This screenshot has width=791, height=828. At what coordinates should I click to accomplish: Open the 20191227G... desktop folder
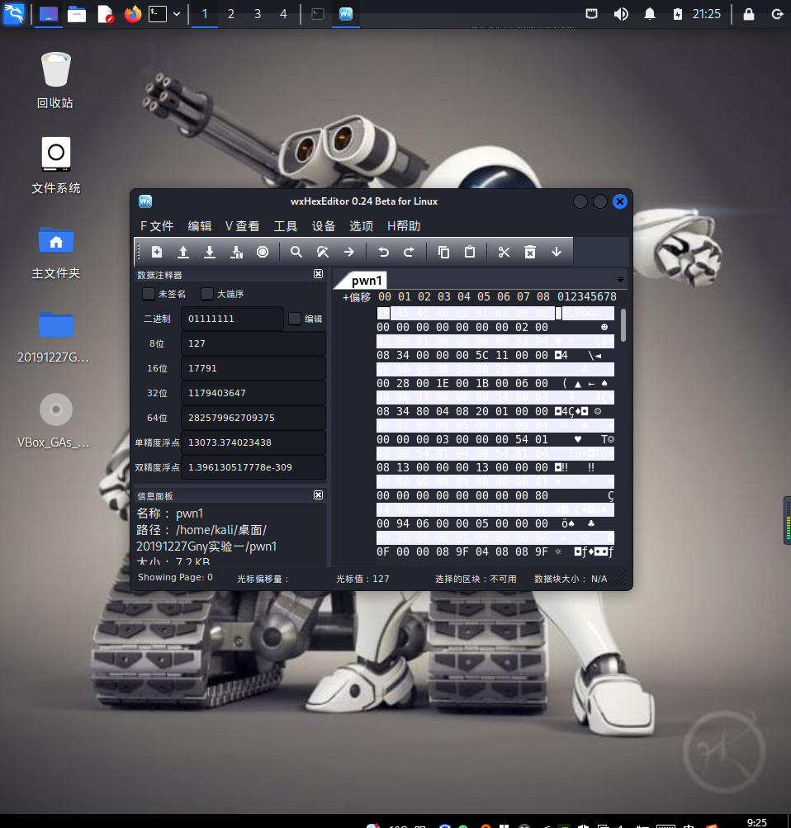tap(54, 336)
